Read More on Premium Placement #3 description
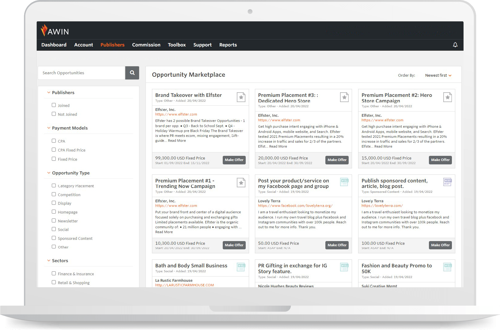Screen dimensions: 500x330 click(278, 146)
